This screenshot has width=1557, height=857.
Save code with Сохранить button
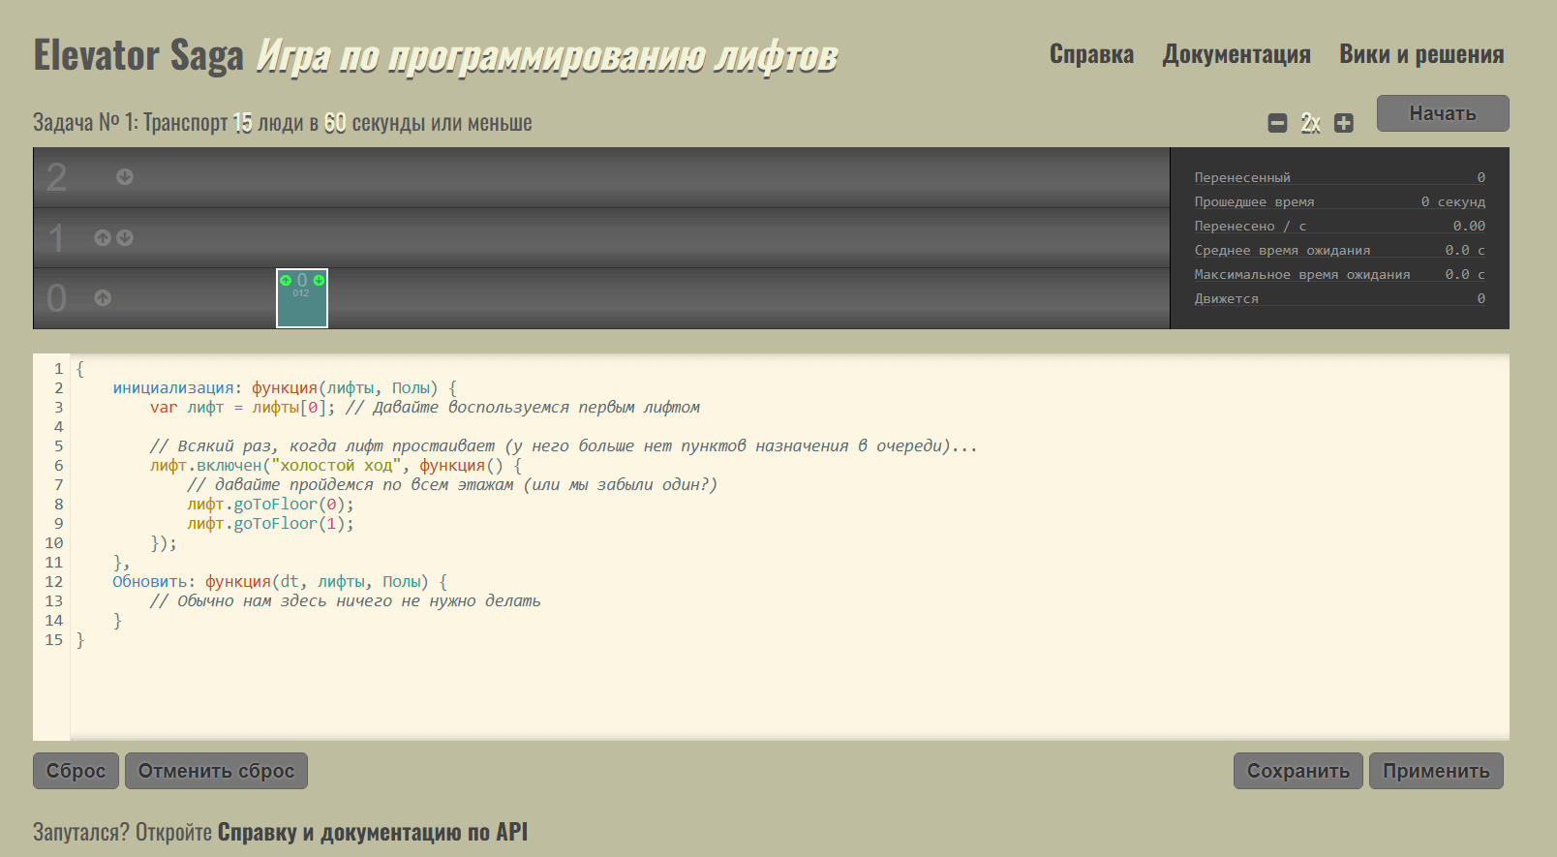pos(1297,771)
